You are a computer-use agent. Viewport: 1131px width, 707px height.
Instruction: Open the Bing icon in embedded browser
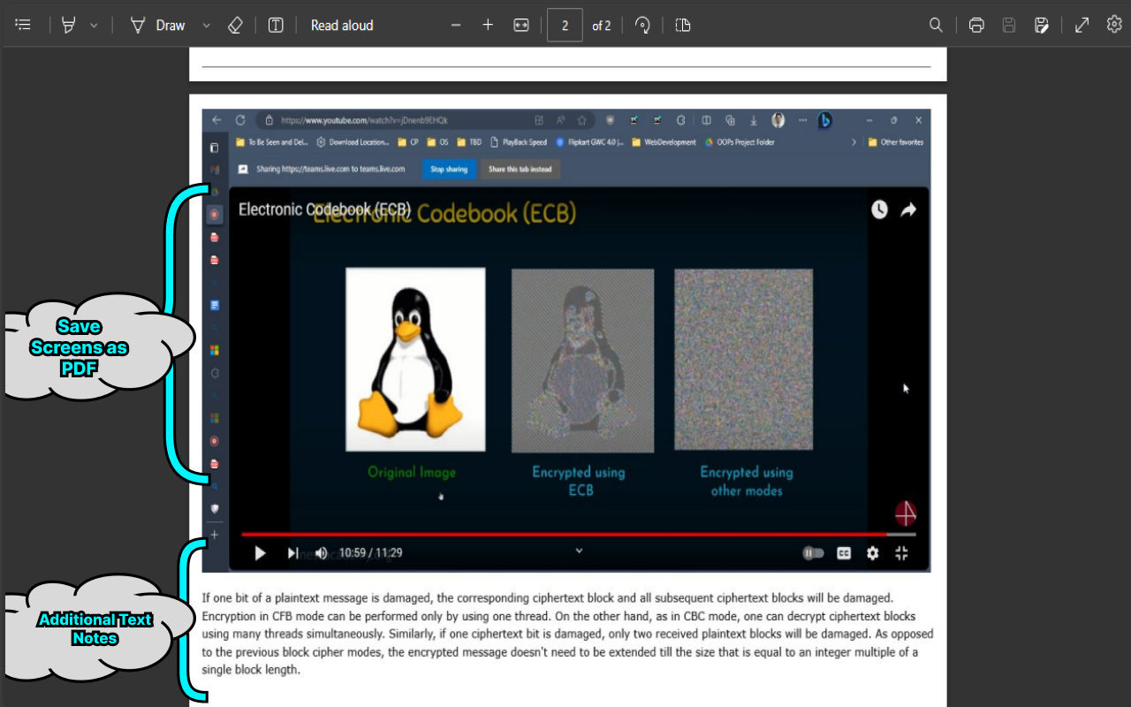coord(824,120)
